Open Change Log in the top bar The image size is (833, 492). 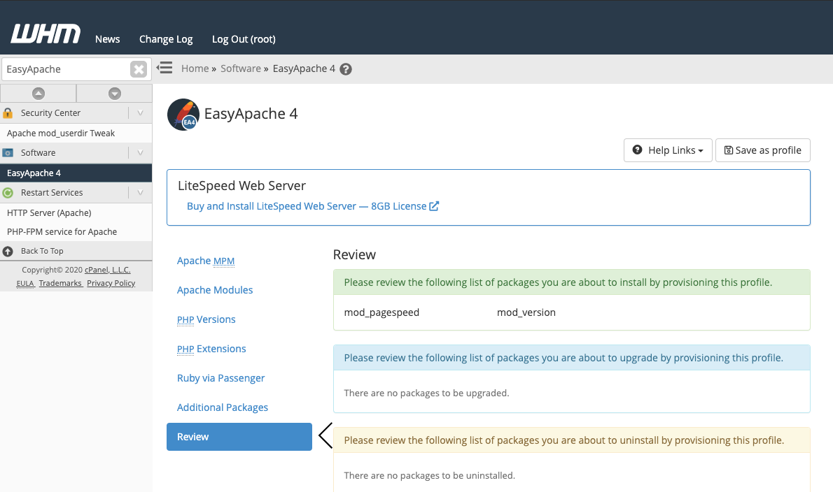point(166,39)
